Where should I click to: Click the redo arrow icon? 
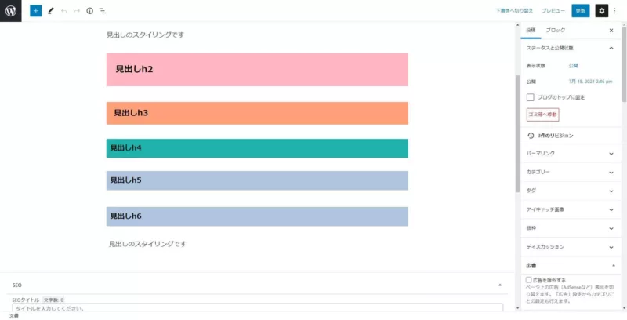pyautogui.click(x=77, y=11)
